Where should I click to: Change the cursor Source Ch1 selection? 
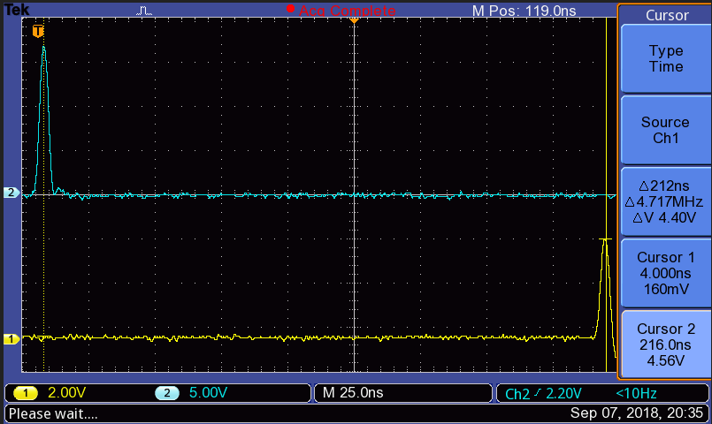point(665,130)
